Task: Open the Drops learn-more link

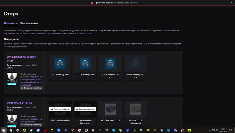Action: click(x=89, y=33)
